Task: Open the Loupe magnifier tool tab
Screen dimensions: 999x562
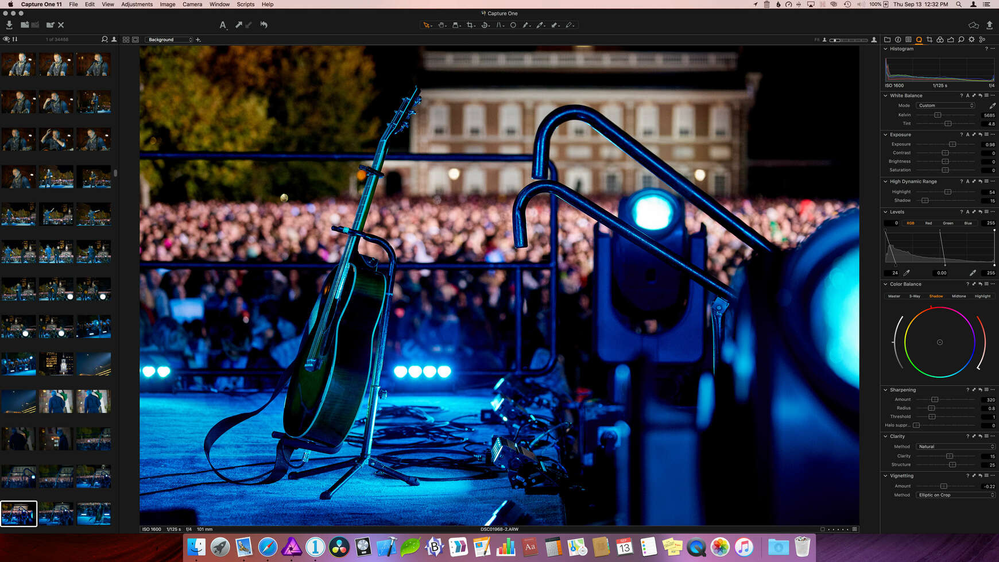Action: (961, 40)
